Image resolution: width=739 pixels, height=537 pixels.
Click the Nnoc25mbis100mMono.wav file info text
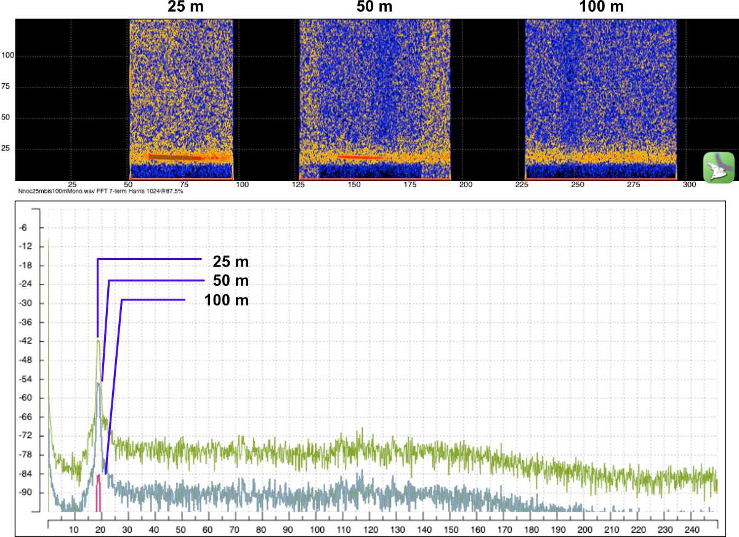tap(100, 192)
